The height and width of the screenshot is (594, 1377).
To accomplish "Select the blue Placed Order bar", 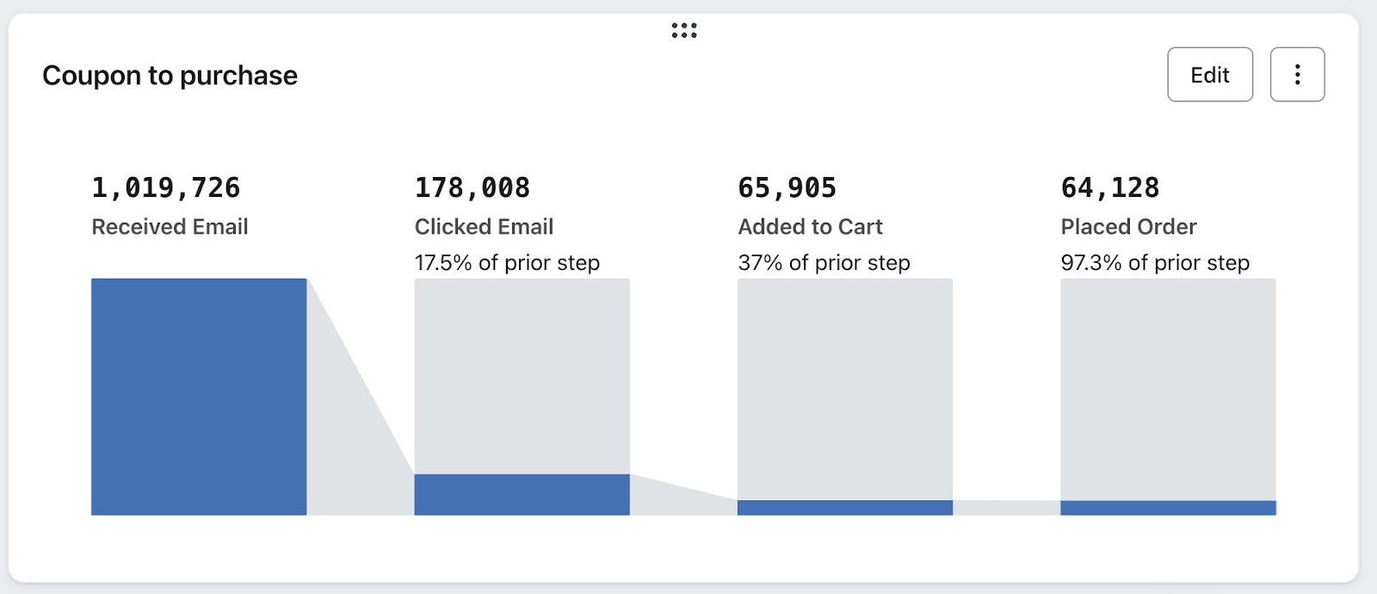I will click(x=1168, y=508).
